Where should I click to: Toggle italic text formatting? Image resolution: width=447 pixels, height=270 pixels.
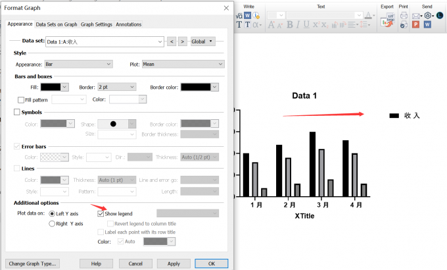tap(298, 25)
